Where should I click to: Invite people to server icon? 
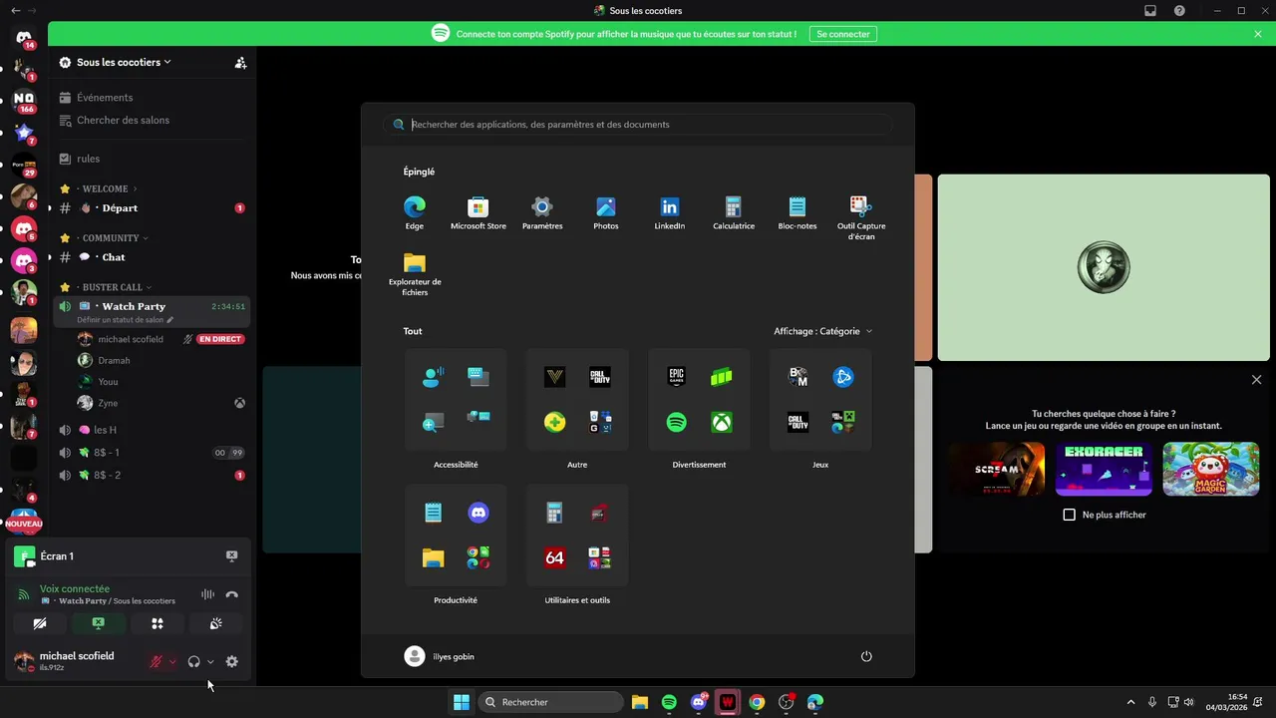click(240, 62)
